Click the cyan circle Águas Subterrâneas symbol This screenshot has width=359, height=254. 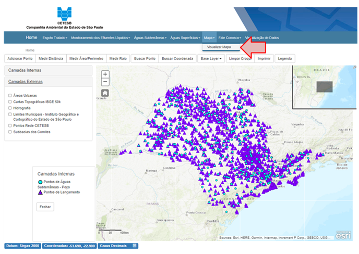click(x=40, y=181)
